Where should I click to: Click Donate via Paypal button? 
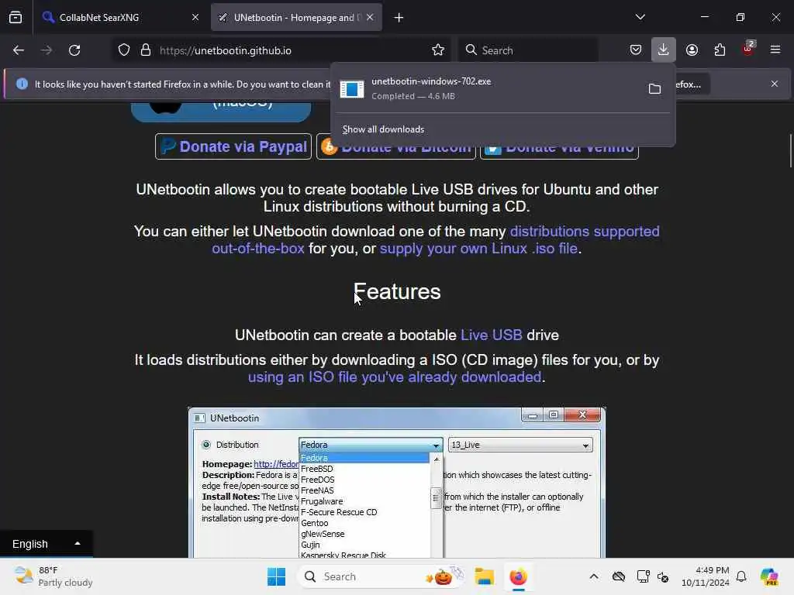(233, 146)
